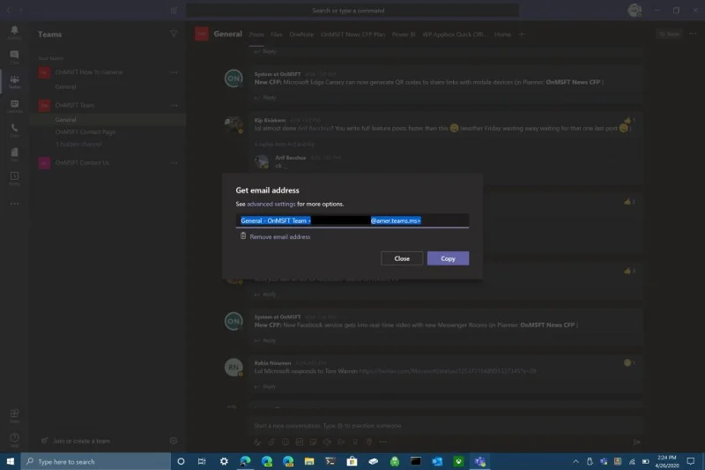This screenshot has width=705, height=470.
Task: Switch to the Files tab
Action: tap(277, 34)
